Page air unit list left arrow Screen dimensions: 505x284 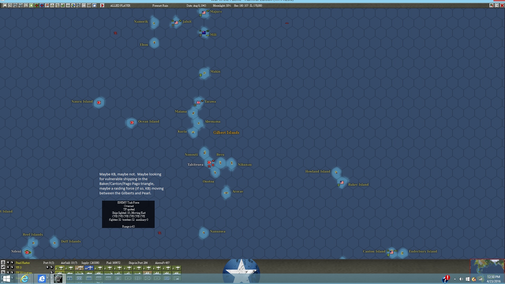pos(48,267)
